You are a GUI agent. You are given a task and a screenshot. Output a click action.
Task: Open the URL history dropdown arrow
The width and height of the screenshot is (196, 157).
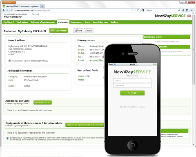[135, 10]
